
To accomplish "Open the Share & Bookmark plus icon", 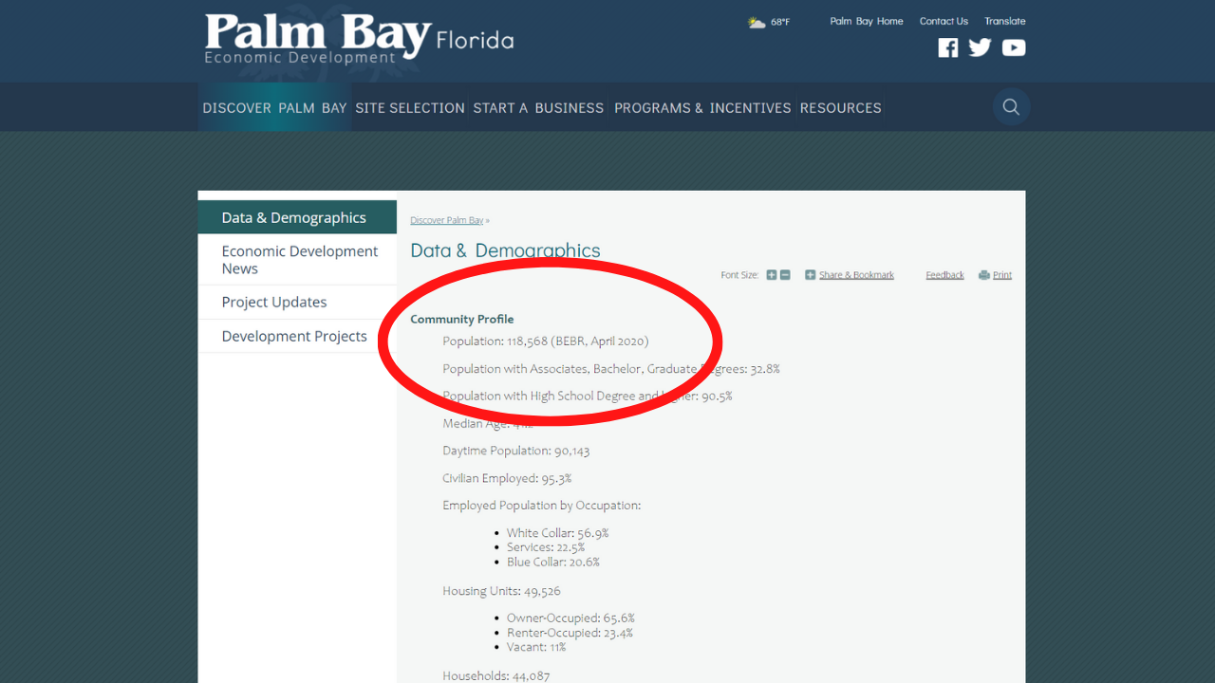I will (811, 274).
